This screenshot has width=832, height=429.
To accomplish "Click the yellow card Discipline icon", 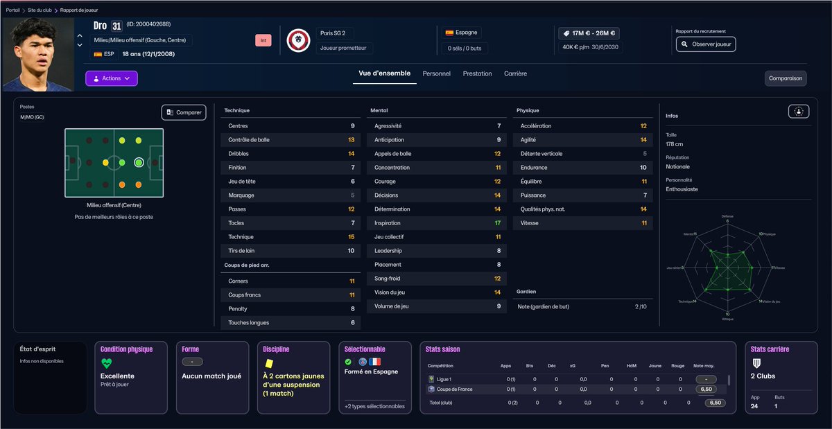I will 268,363.
